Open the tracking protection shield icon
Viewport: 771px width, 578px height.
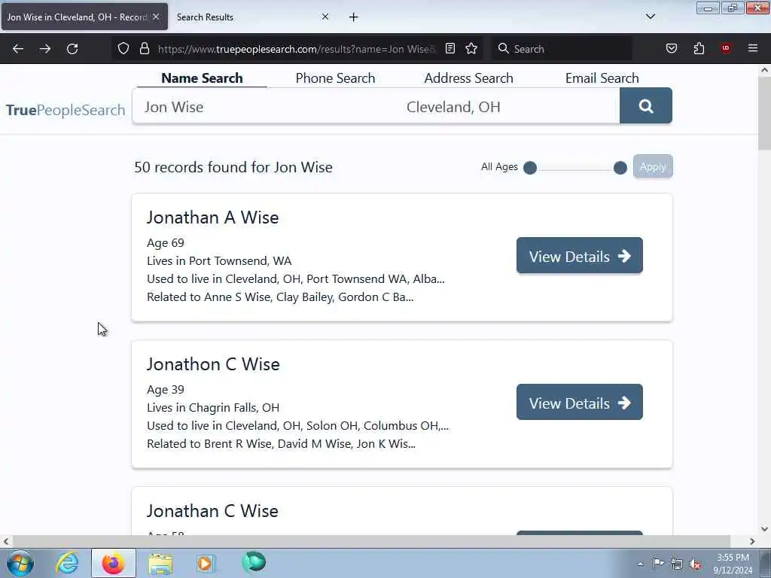123,48
